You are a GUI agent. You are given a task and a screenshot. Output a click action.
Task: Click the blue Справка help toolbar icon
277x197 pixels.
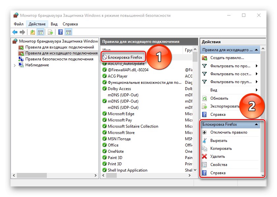click(x=60, y=32)
